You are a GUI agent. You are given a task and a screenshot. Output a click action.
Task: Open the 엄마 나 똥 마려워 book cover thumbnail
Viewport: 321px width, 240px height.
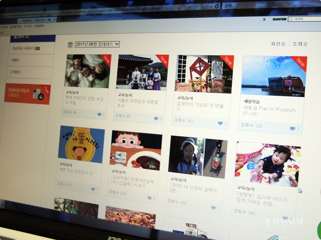[x=81, y=144]
